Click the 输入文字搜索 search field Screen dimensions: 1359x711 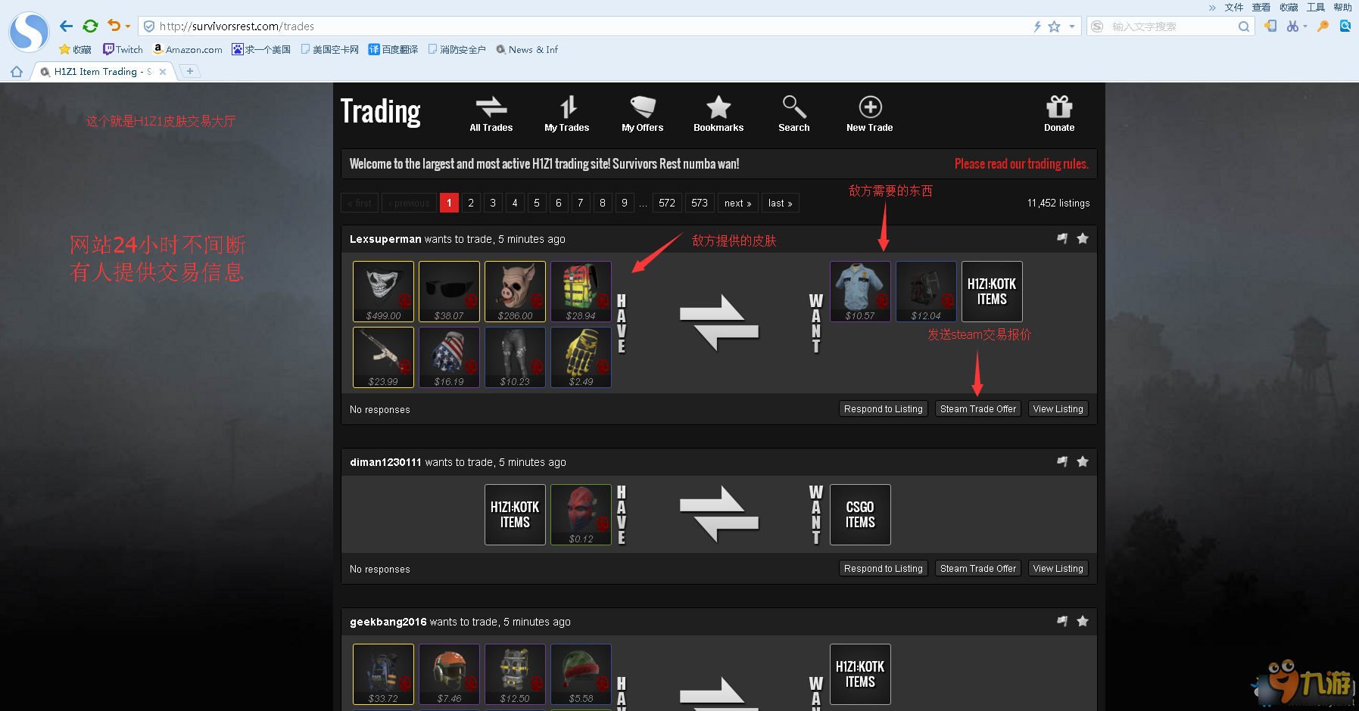click(1172, 26)
